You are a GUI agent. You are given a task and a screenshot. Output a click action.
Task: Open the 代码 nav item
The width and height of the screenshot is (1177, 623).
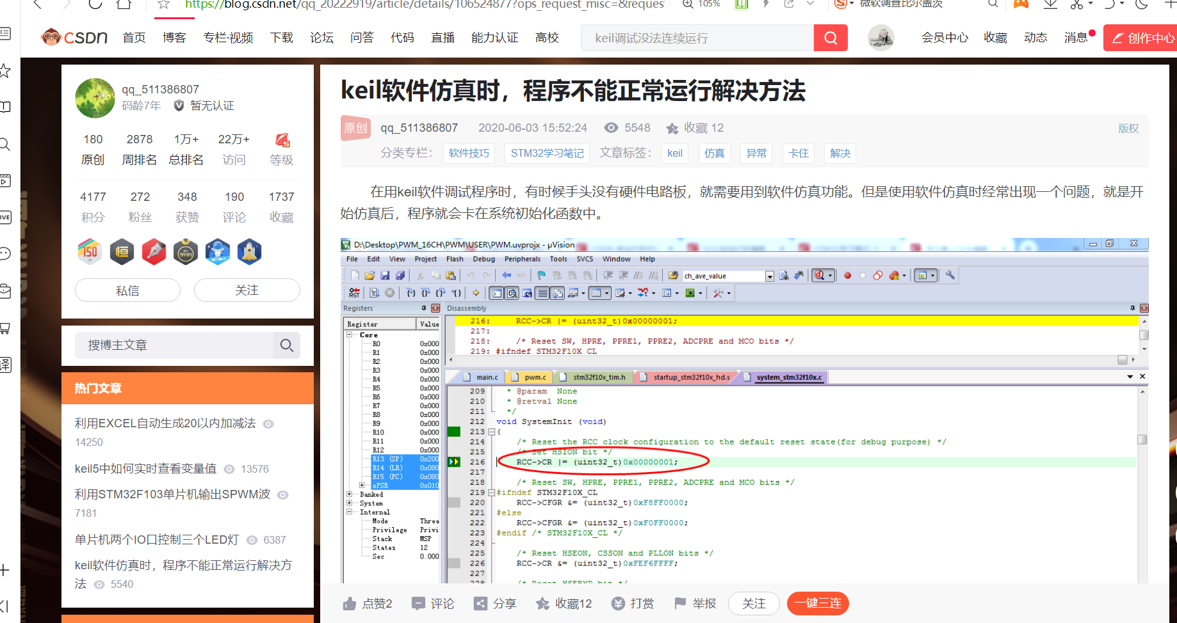402,38
